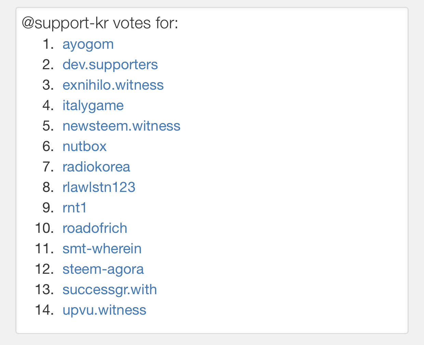The height and width of the screenshot is (345, 424).
Task: Visit the upvu.witness link
Action: point(104,310)
